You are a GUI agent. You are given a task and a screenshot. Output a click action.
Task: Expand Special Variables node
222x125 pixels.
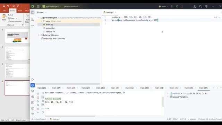click(168, 97)
